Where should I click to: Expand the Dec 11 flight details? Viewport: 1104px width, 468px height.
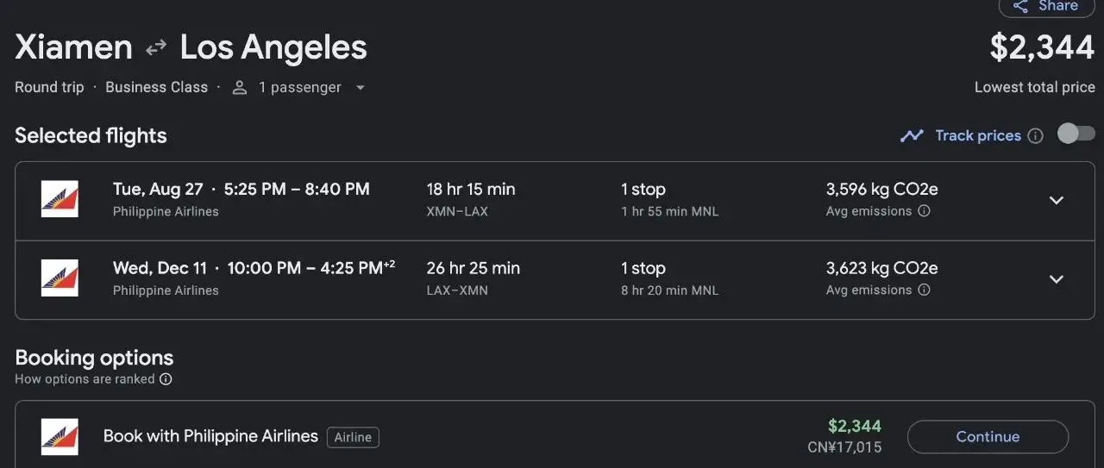[1056, 279]
